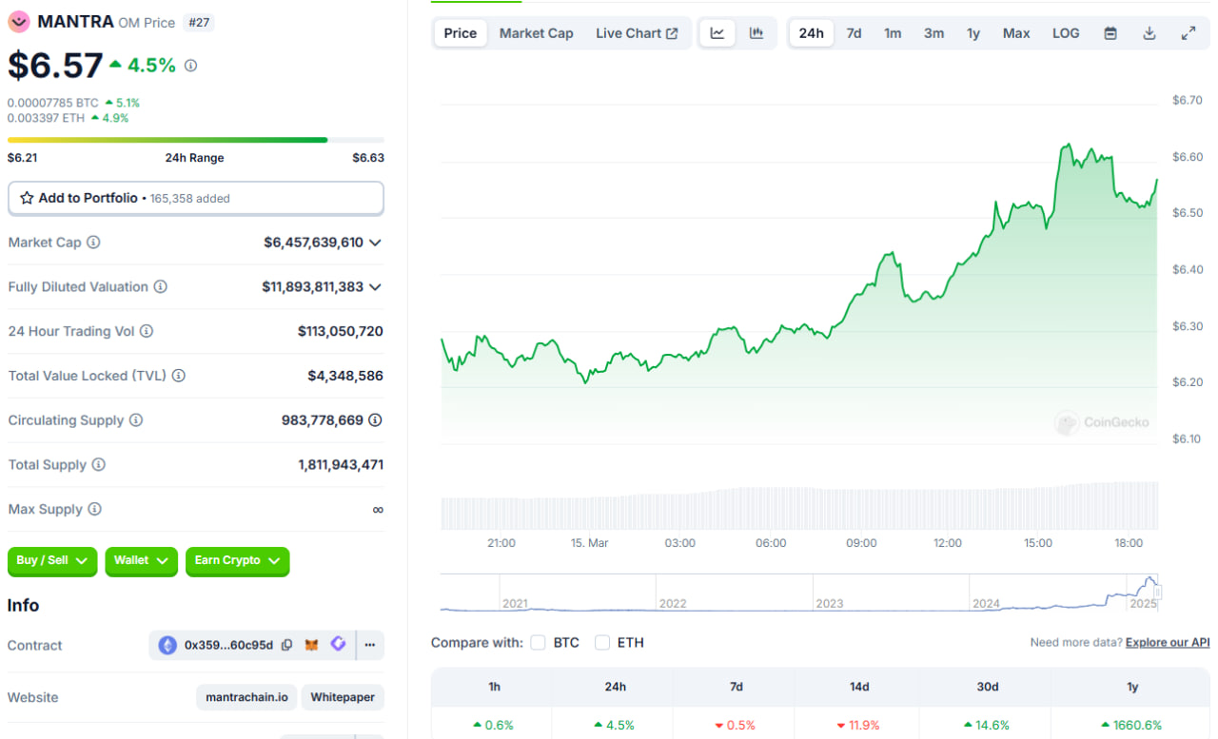Click Add to Portfolio button

pyautogui.click(x=196, y=198)
